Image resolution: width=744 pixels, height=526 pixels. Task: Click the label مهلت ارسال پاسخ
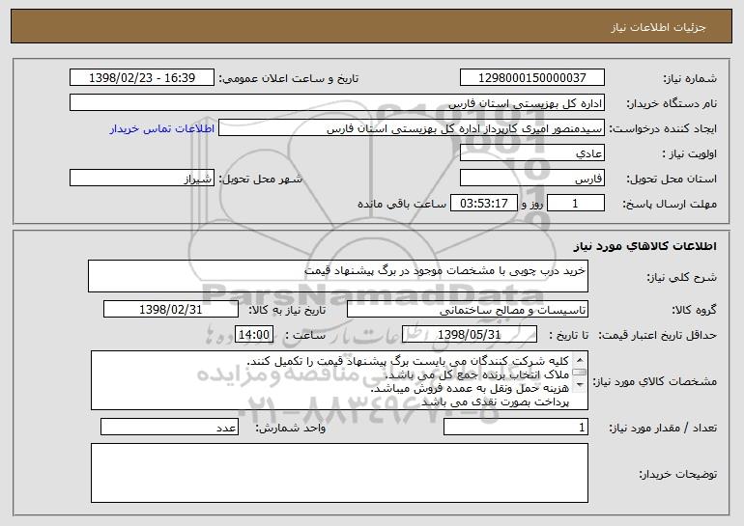(670, 205)
